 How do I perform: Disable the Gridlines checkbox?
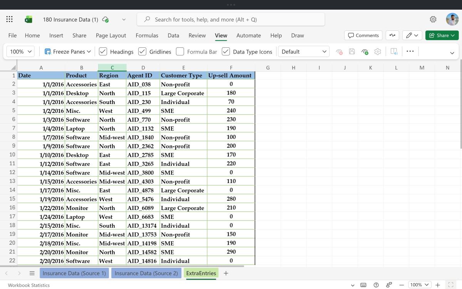click(142, 52)
